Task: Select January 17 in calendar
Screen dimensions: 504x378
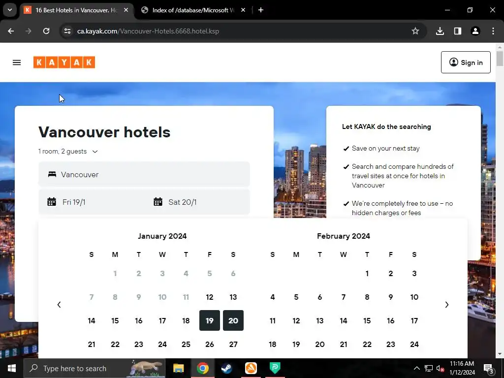Action: 162,320
